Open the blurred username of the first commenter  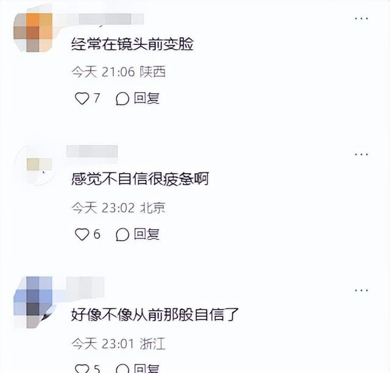click(x=104, y=19)
